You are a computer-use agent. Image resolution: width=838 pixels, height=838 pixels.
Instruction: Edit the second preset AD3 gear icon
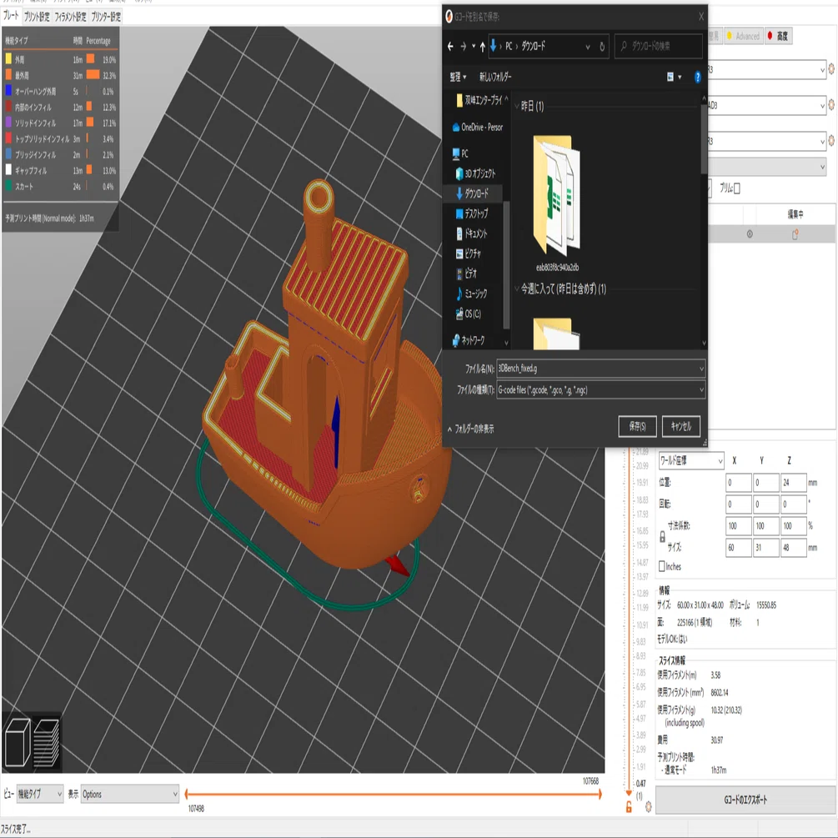pyautogui.click(x=831, y=105)
